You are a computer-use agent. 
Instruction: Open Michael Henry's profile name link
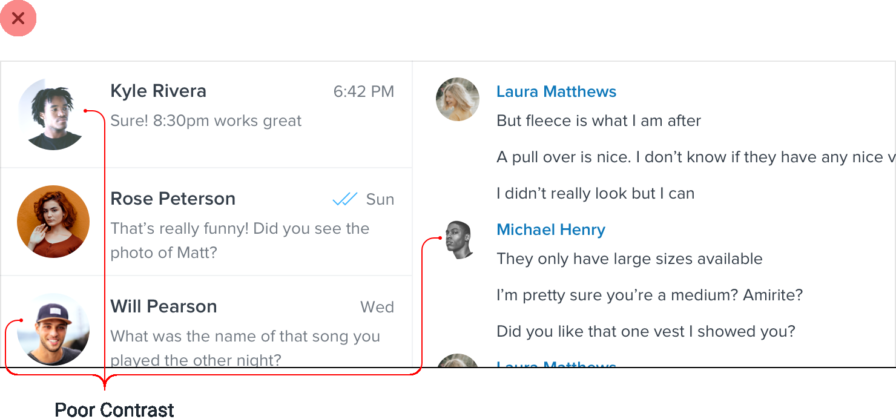[x=550, y=230]
